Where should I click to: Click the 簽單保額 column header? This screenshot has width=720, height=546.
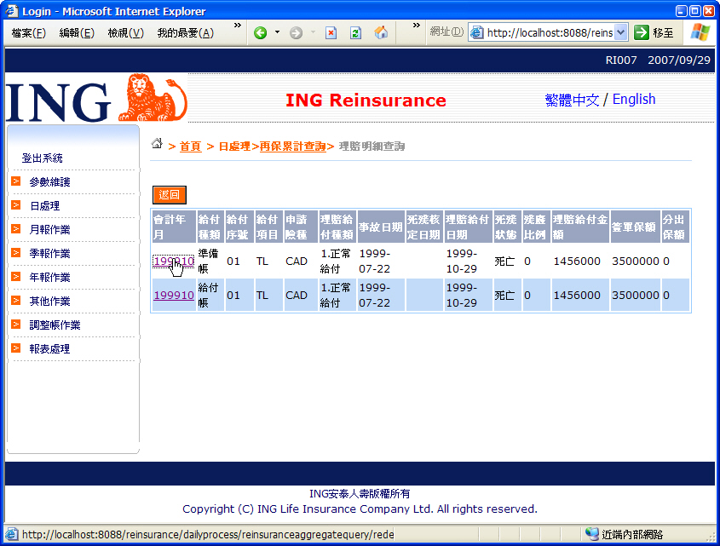(635, 227)
